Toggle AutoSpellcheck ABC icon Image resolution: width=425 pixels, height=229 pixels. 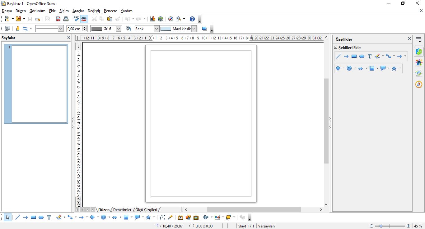(84, 19)
